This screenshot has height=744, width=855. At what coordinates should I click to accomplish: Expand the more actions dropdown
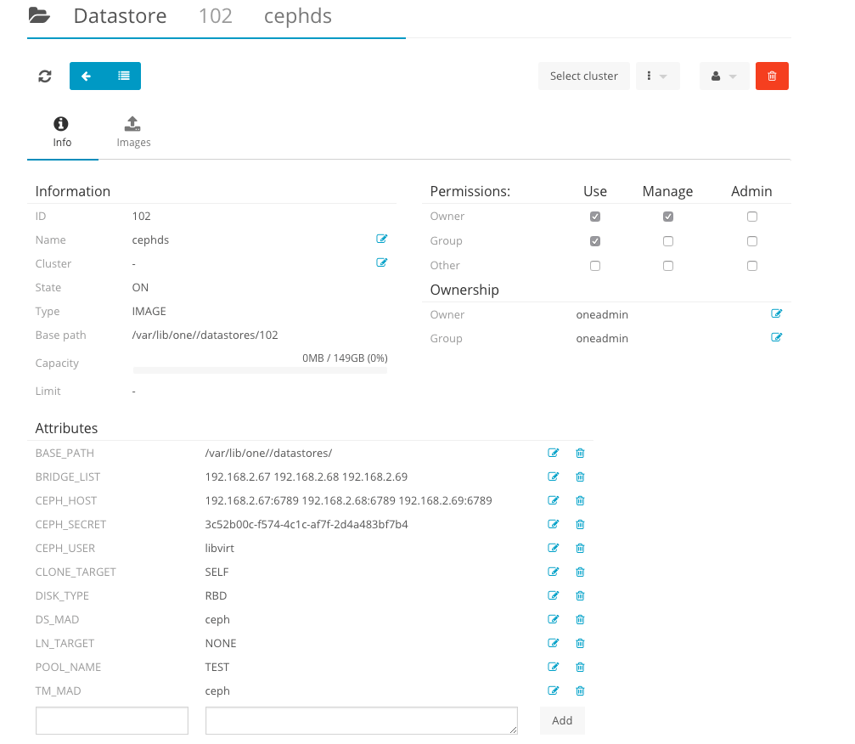656,76
